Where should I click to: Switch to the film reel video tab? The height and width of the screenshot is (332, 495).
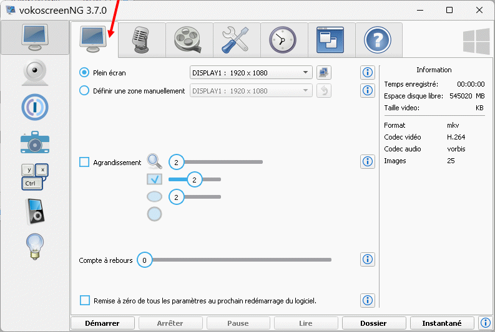(x=189, y=40)
